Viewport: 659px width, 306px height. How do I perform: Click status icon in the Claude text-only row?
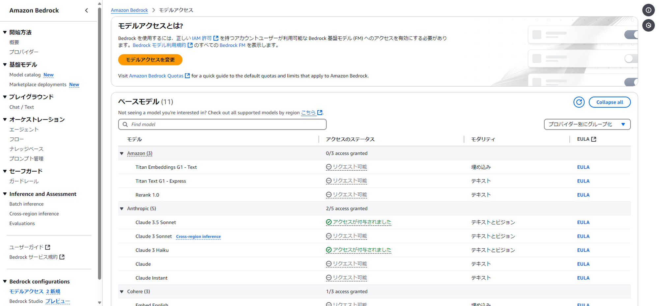(329, 264)
